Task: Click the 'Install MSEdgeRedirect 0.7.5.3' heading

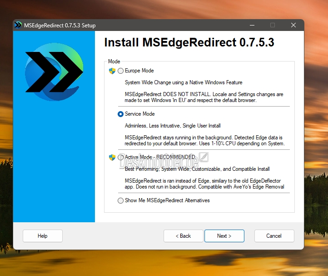Action: click(x=189, y=42)
